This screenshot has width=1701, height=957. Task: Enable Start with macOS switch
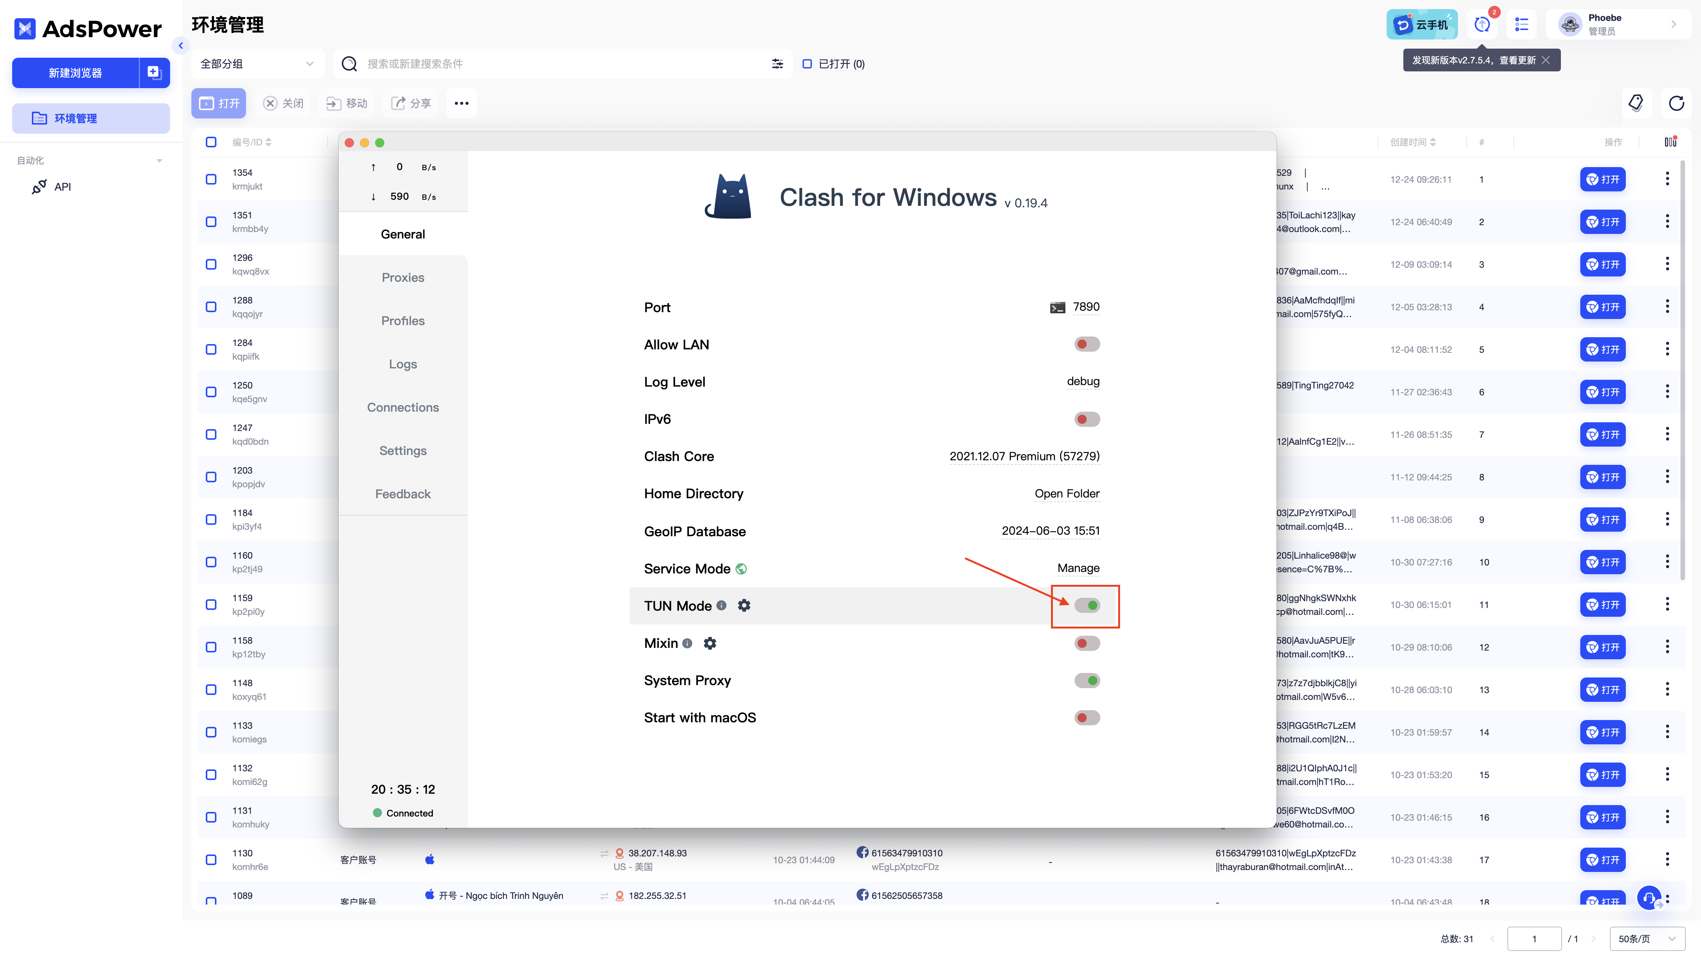tap(1087, 718)
